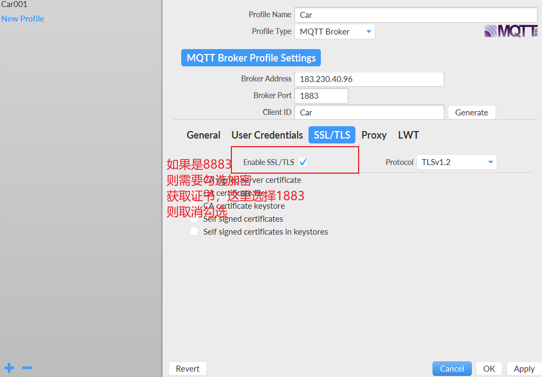The image size is (542, 377).
Task: Remove selected profile using the minus icon
Action: coord(26,367)
